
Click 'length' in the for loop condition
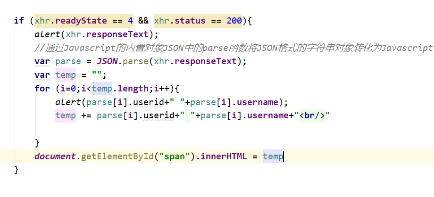133,89
